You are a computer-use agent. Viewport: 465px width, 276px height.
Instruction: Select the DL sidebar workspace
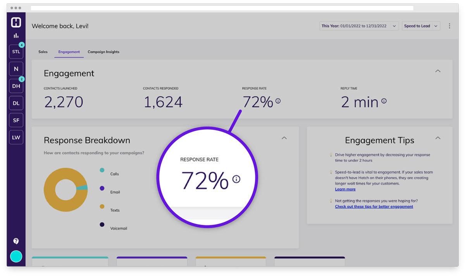tap(16, 103)
